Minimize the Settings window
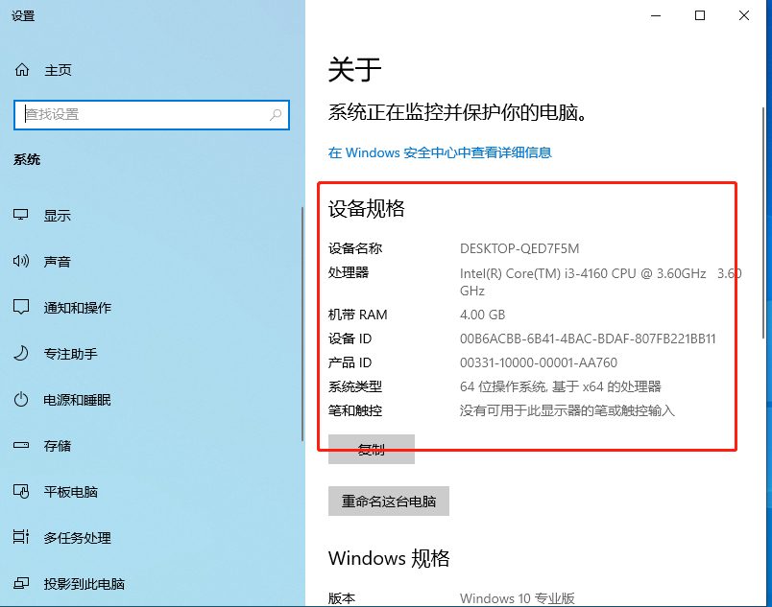772x607 pixels. click(x=656, y=15)
